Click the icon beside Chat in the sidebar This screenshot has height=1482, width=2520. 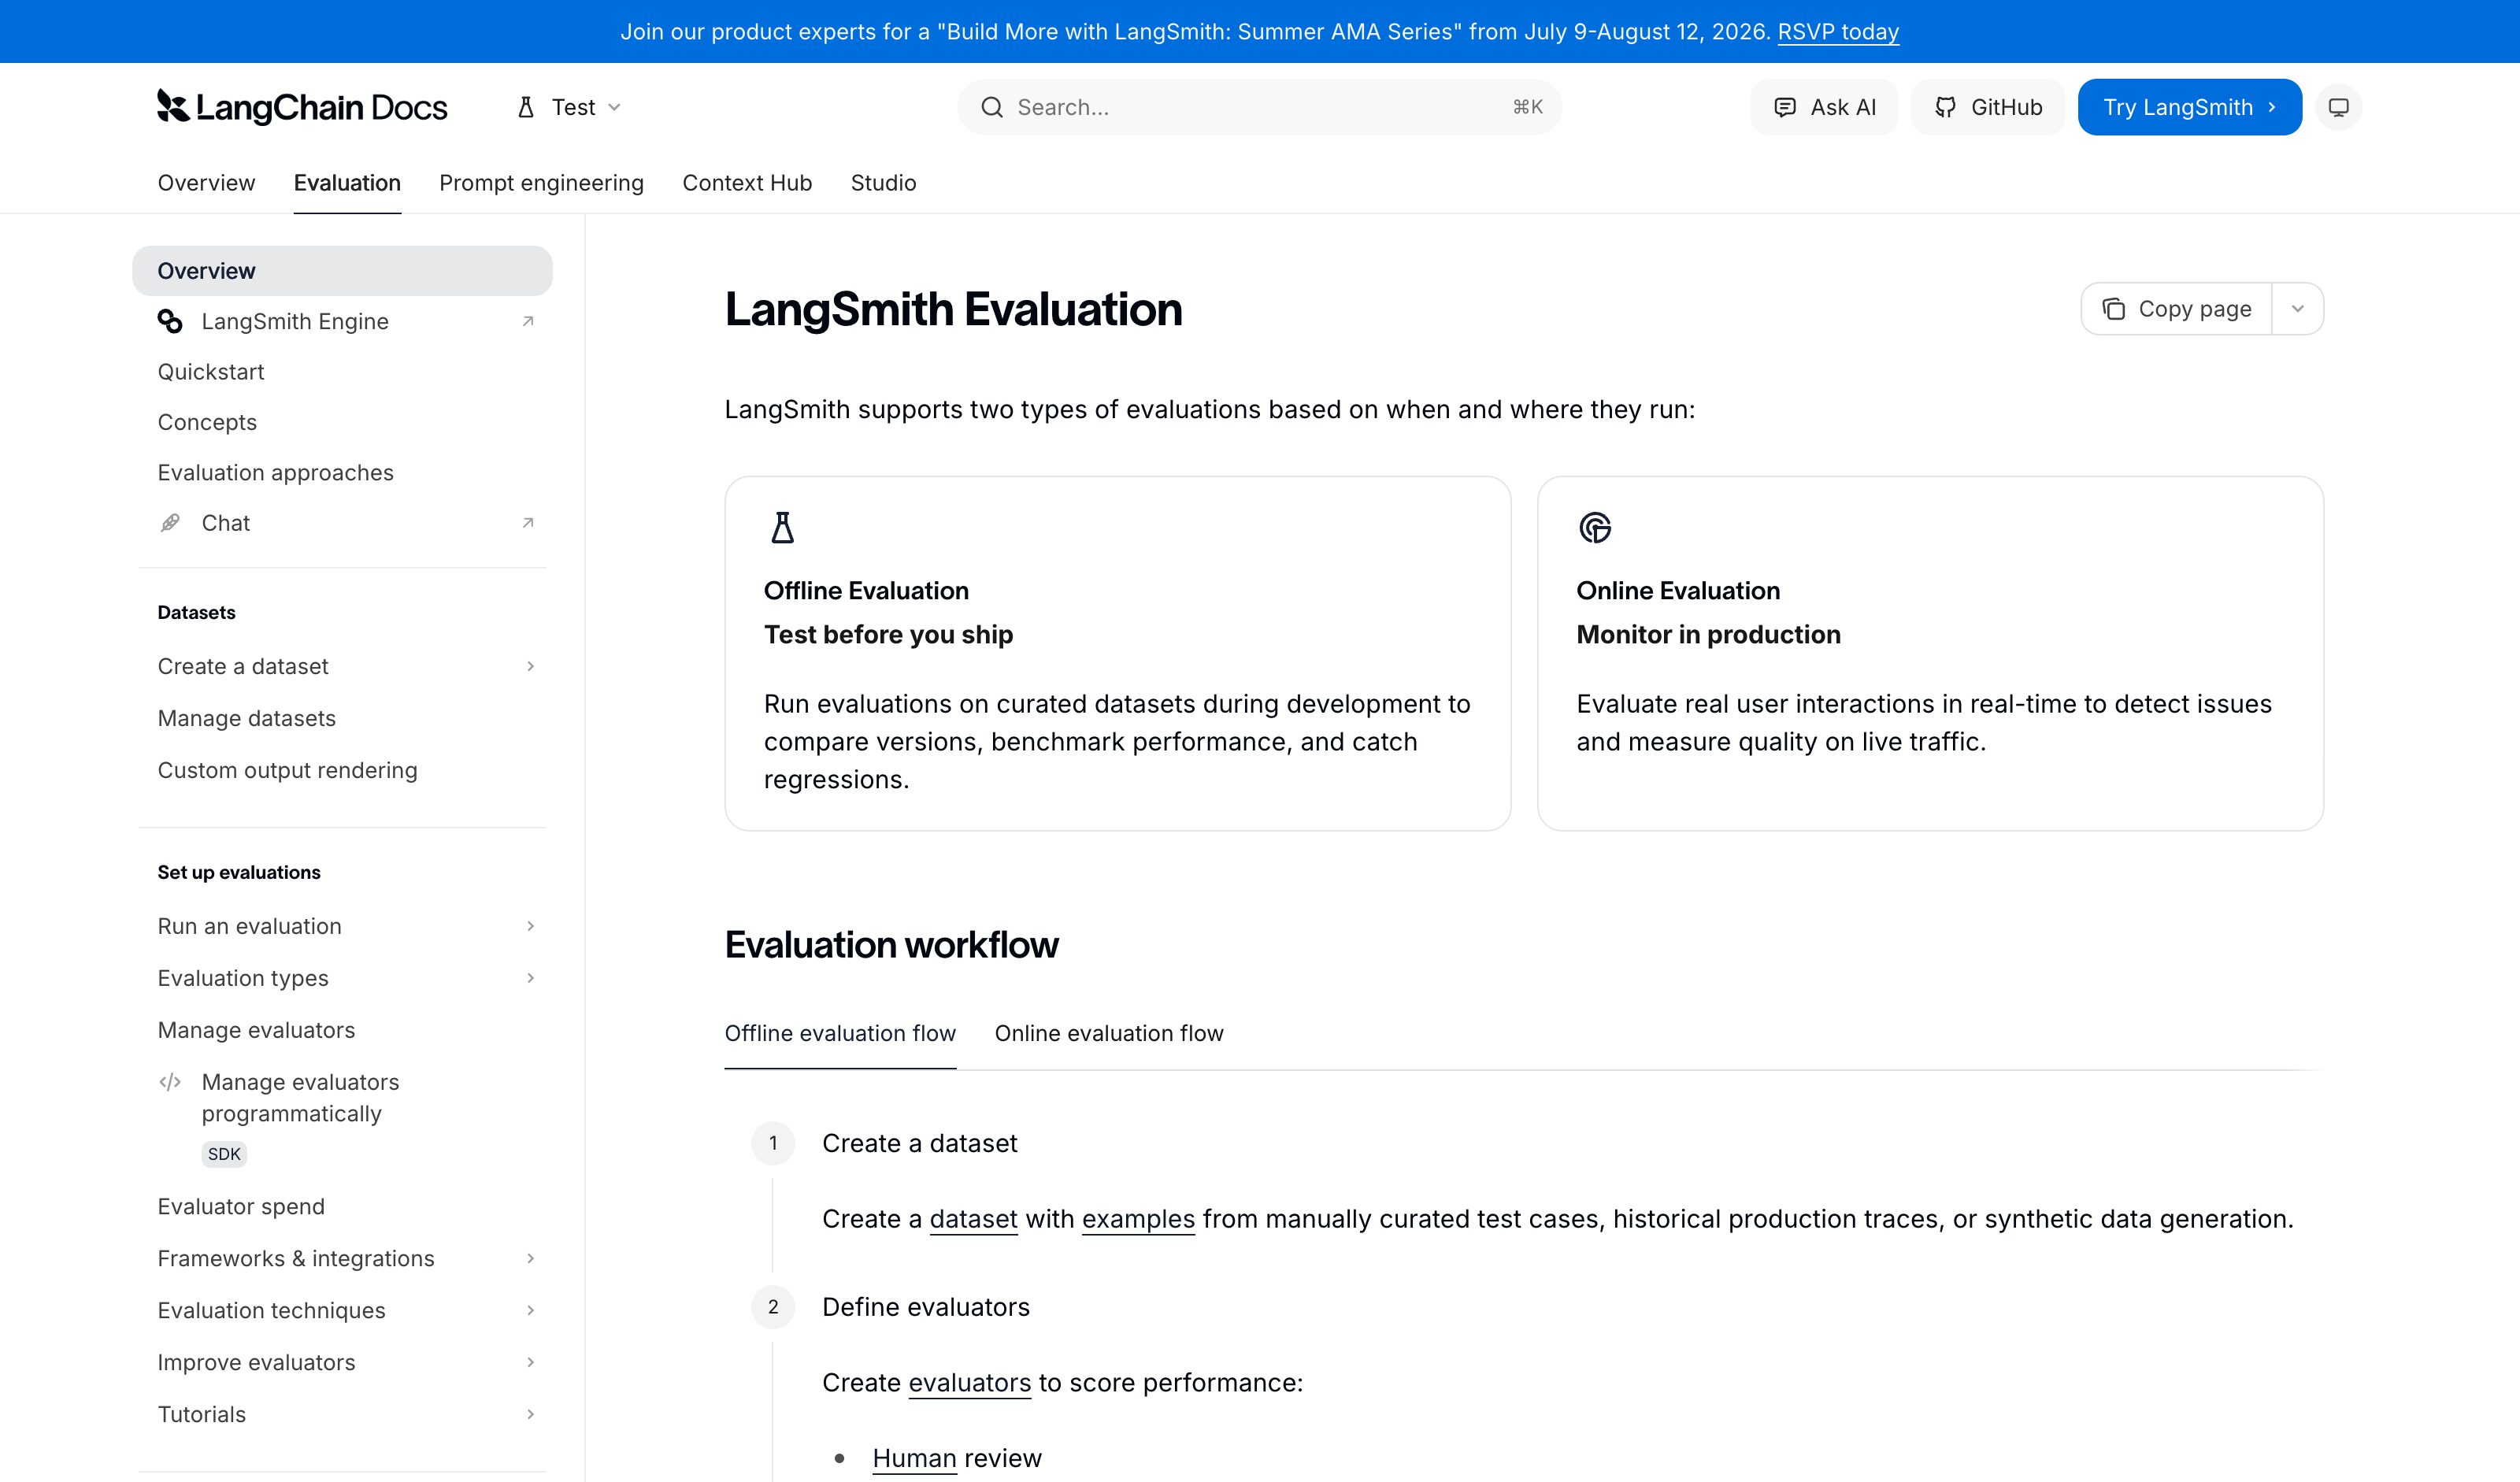pyautogui.click(x=170, y=523)
